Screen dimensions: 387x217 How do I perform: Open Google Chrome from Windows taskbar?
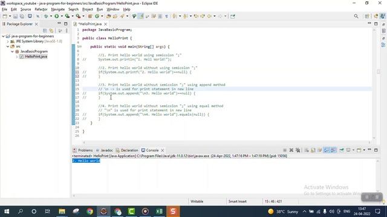click(90, 212)
